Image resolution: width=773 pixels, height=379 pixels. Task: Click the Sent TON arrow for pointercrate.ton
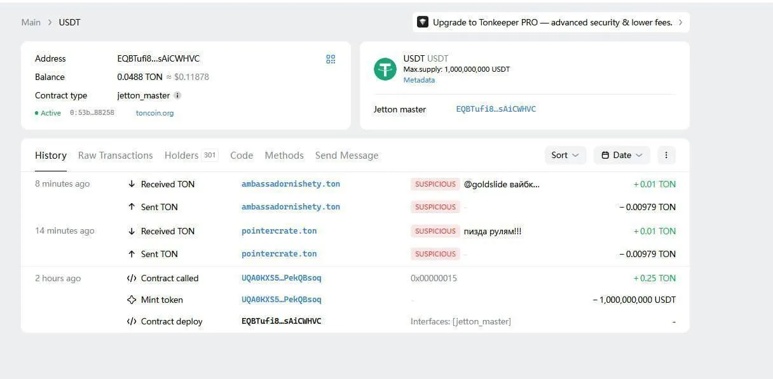coord(132,254)
